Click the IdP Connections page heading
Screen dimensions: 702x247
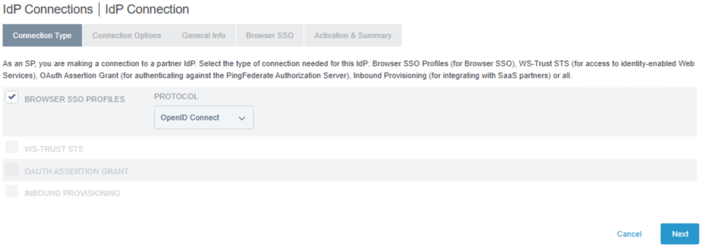point(48,10)
